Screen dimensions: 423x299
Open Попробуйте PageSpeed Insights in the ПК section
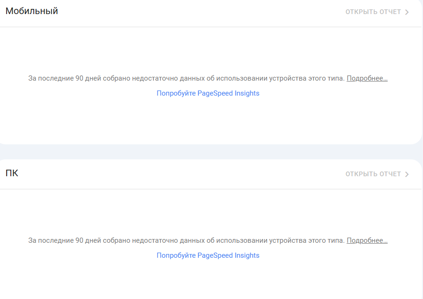[208, 255]
